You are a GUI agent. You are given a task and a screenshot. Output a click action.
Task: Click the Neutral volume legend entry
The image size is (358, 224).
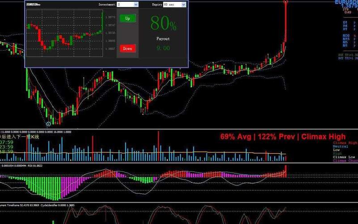(341, 146)
